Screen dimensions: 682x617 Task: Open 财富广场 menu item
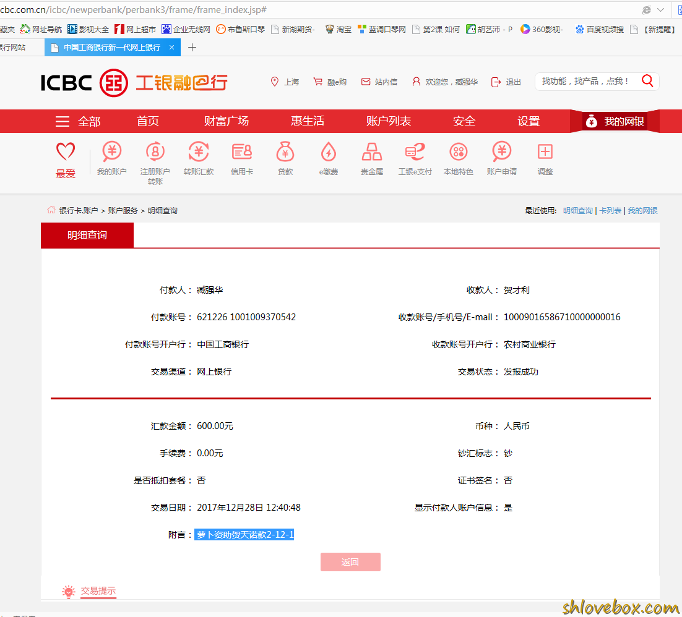point(227,121)
